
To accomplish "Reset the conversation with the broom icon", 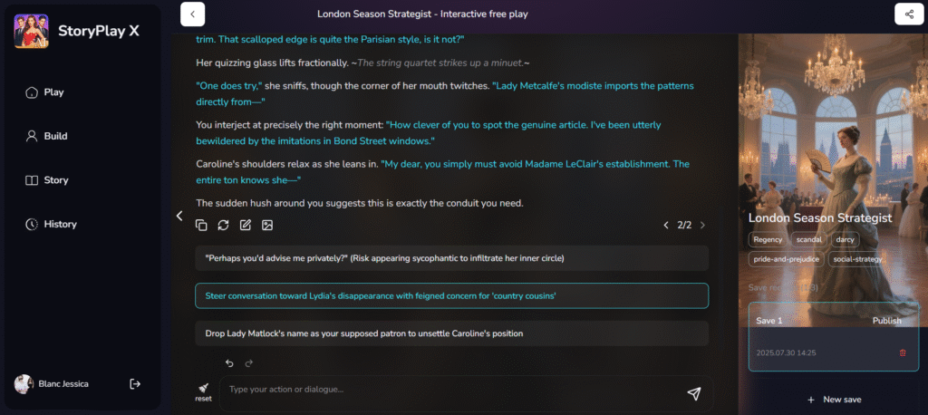I will [203, 392].
